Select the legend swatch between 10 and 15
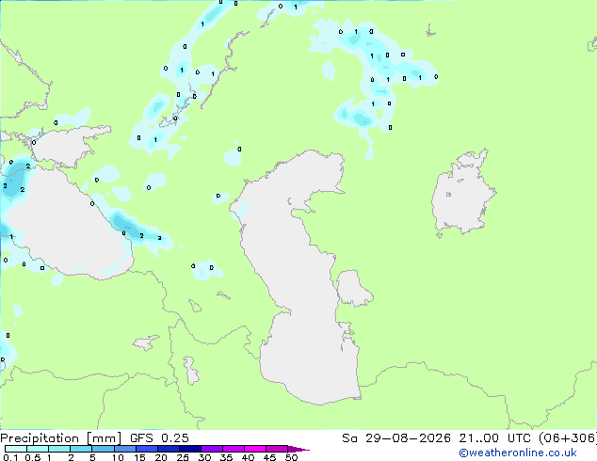 (124, 449)
